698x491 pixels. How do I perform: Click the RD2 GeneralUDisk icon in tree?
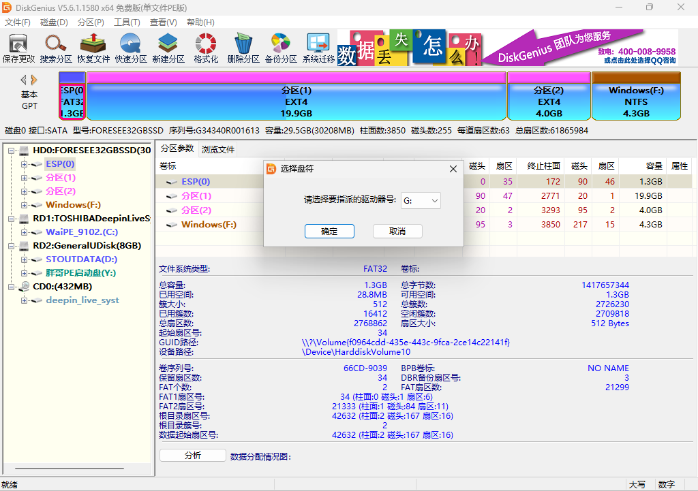tap(25, 245)
